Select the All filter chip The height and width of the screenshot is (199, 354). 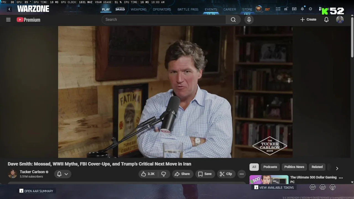tap(254, 167)
